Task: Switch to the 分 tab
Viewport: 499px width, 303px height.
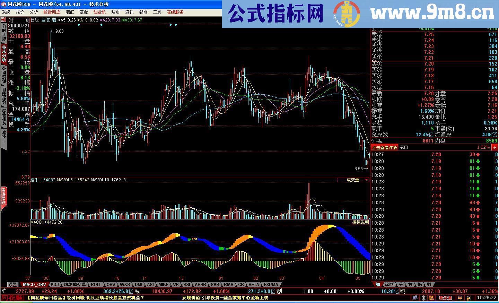Action: [401, 285]
